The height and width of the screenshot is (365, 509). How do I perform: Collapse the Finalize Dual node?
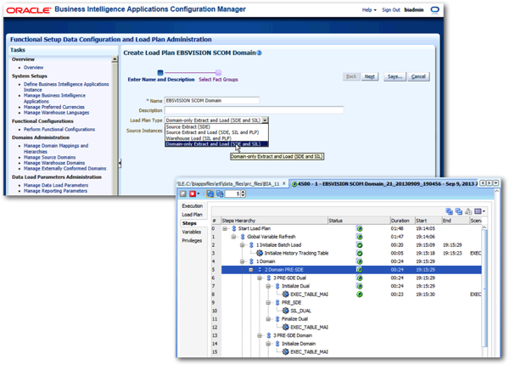pos(268,319)
